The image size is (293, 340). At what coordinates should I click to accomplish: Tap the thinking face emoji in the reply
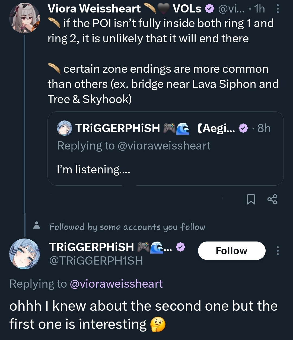coord(158,324)
